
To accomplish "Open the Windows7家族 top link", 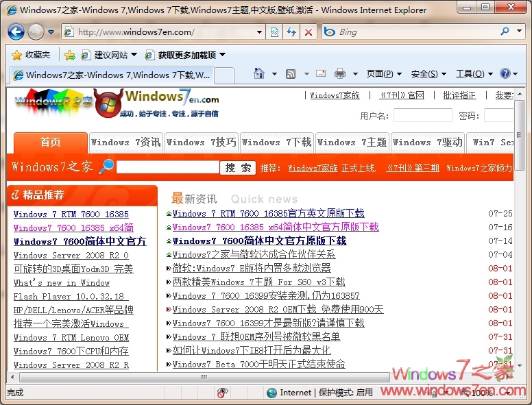I will [x=335, y=95].
